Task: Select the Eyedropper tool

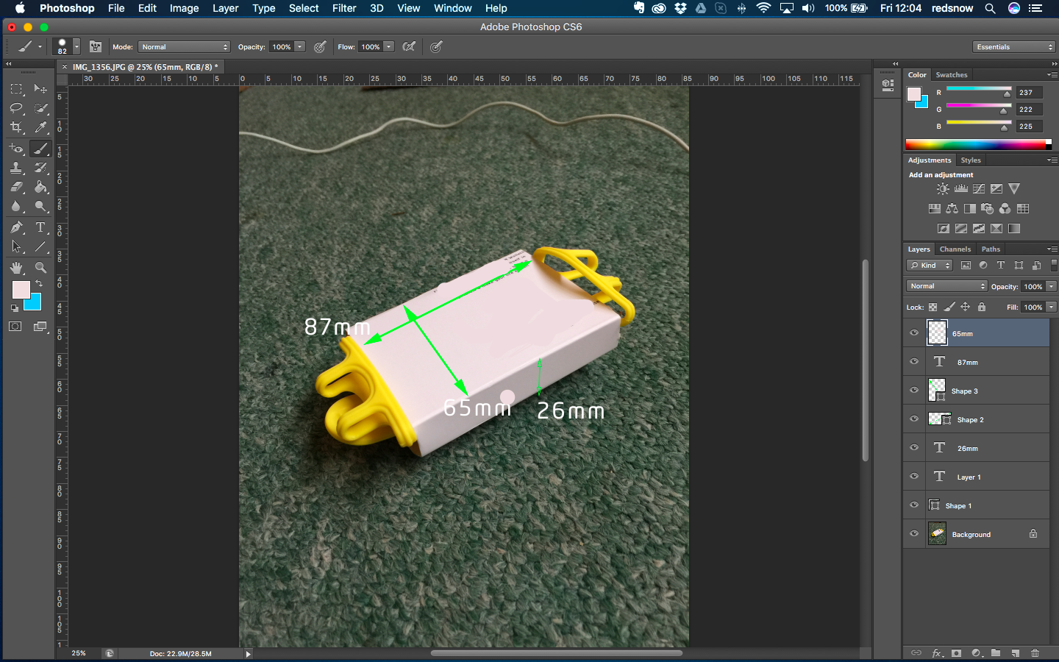Action: pos(41,127)
